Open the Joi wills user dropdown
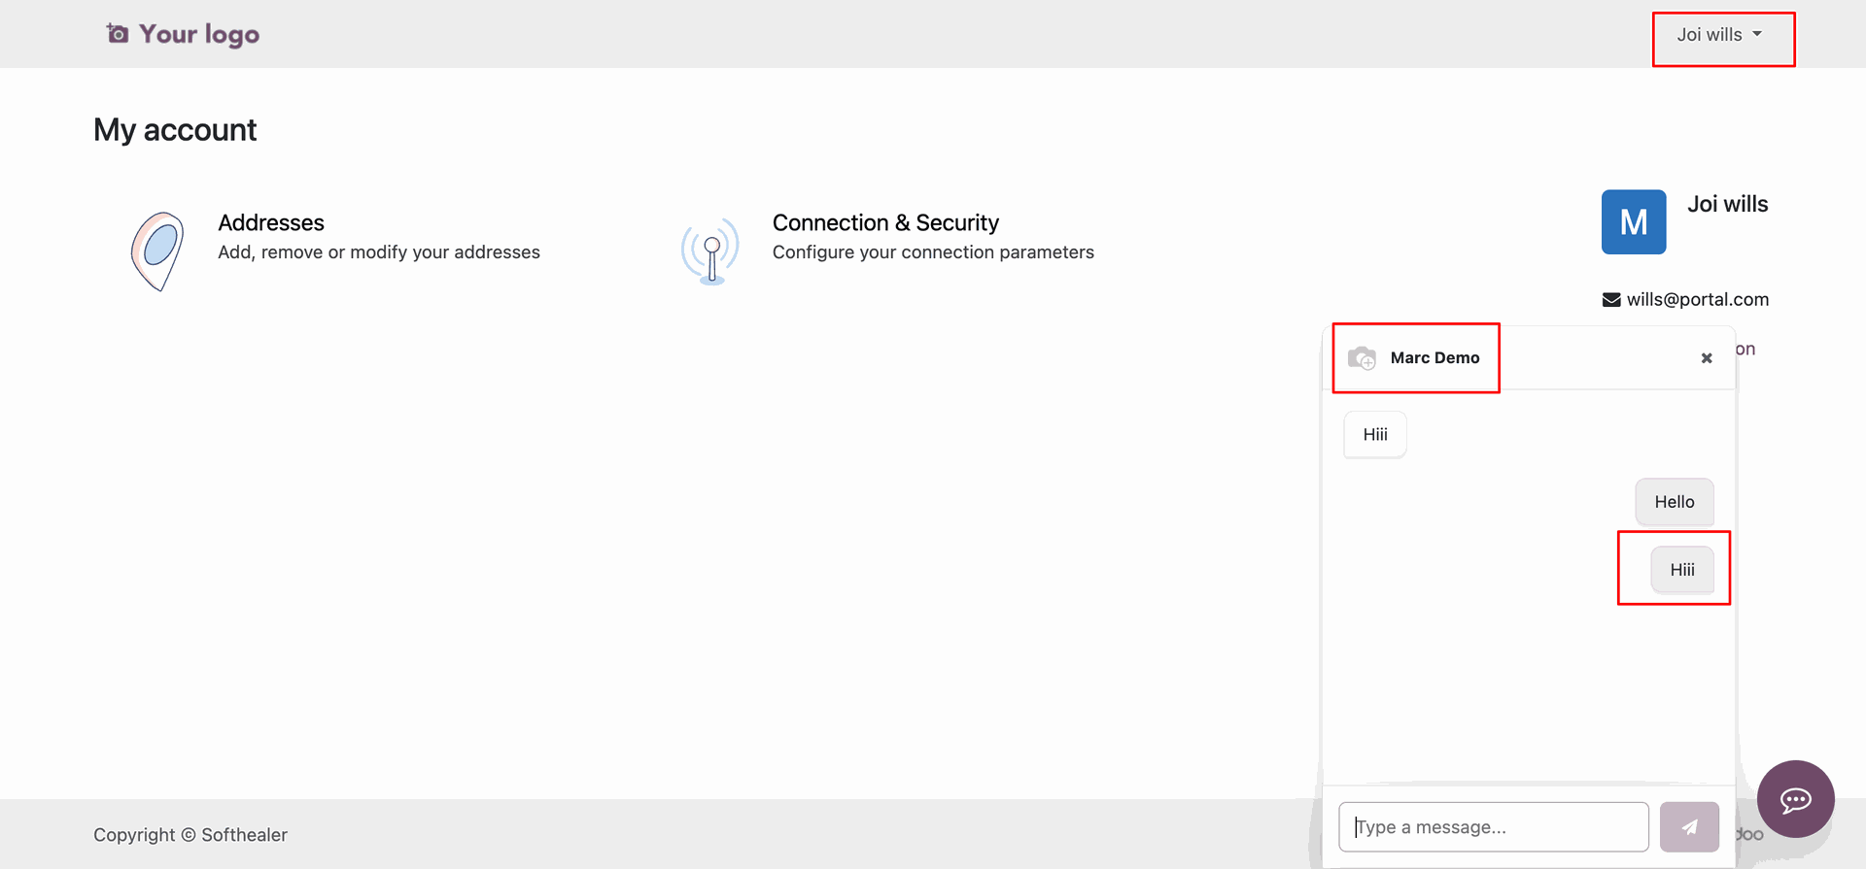The width and height of the screenshot is (1866, 869). pyautogui.click(x=1718, y=35)
